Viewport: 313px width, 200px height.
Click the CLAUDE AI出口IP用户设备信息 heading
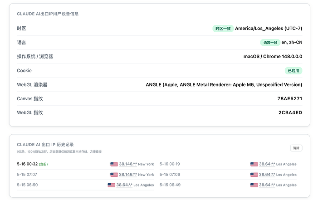point(48,14)
